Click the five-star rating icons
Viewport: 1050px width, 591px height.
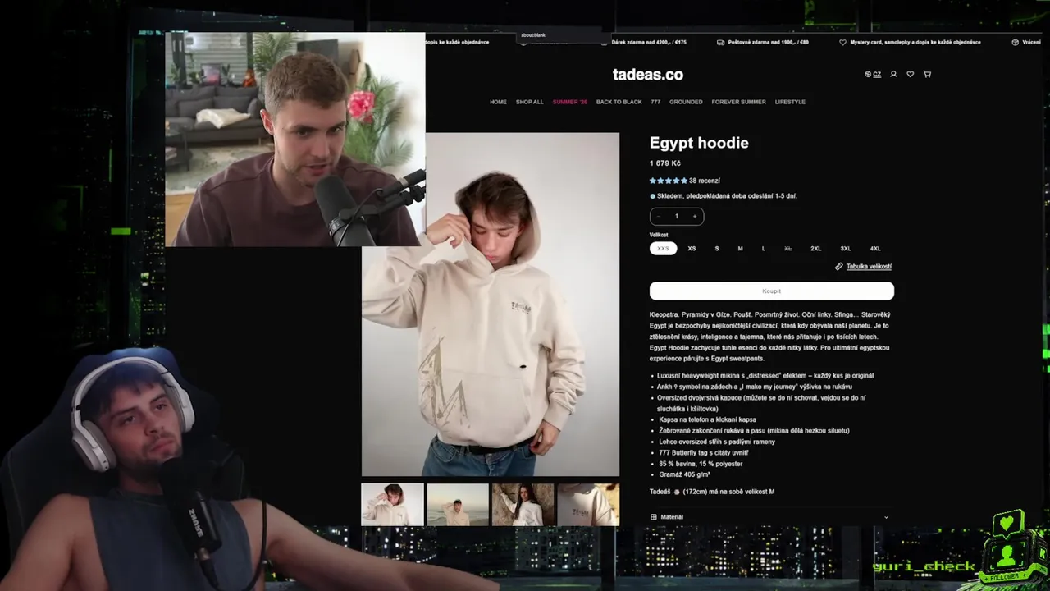click(669, 181)
